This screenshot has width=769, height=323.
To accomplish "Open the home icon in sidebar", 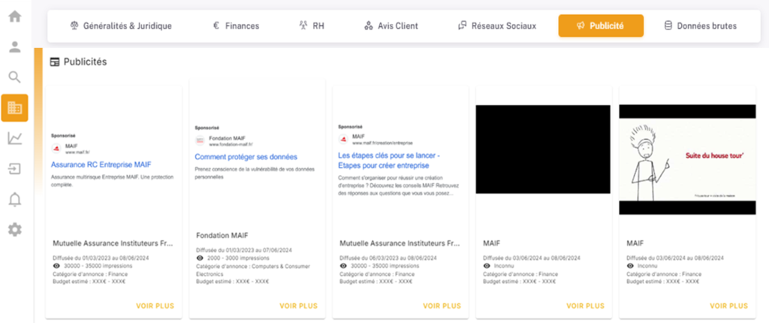I will point(15,17).
